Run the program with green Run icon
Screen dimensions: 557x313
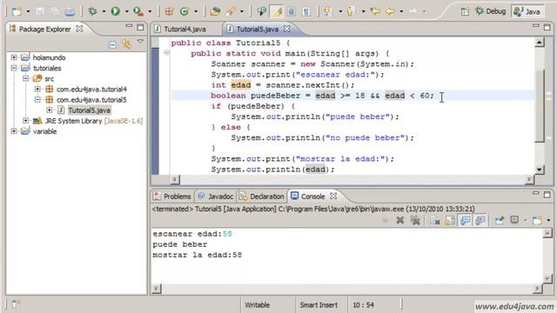pyautogui.click(x=116, y=11)
